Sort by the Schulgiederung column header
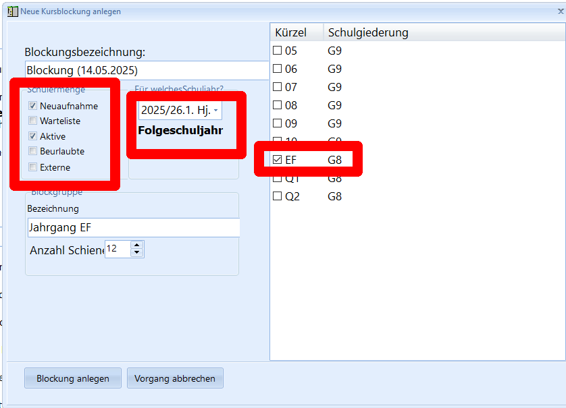This screenshot has width=566, height=408. coord(444,32)
